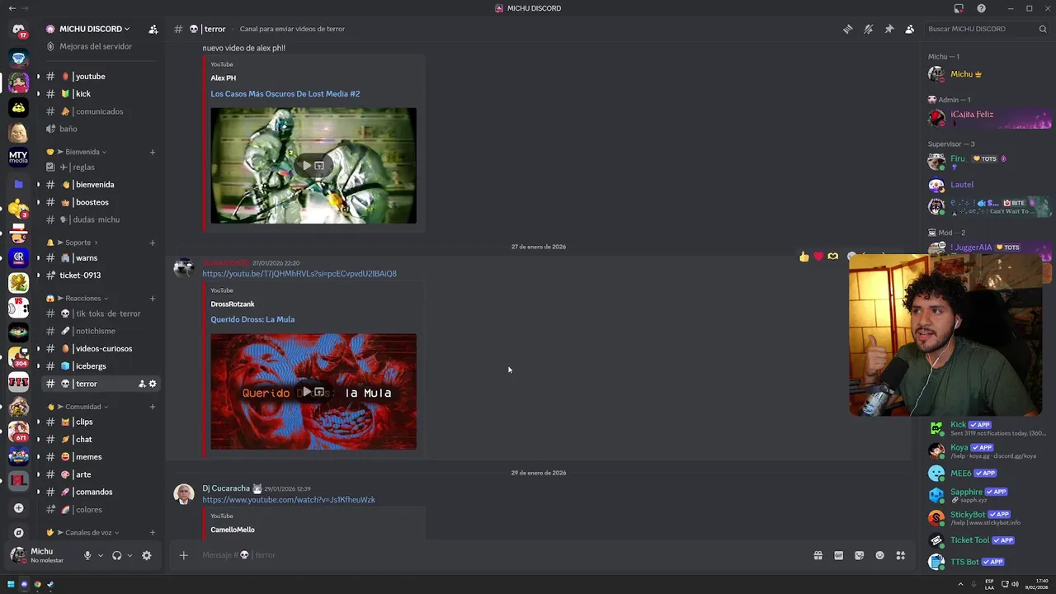Send a gift icon in message bar
The image size is (1056, 594).
pyautogui.click(x=818, y=555)
